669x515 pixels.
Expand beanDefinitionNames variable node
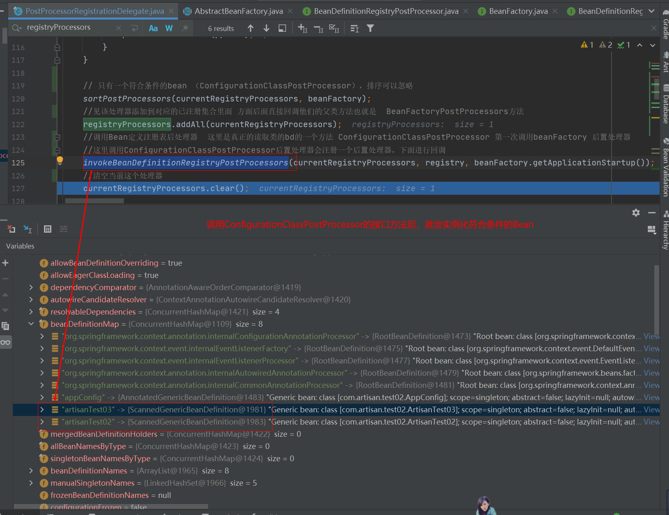[31, 471]
